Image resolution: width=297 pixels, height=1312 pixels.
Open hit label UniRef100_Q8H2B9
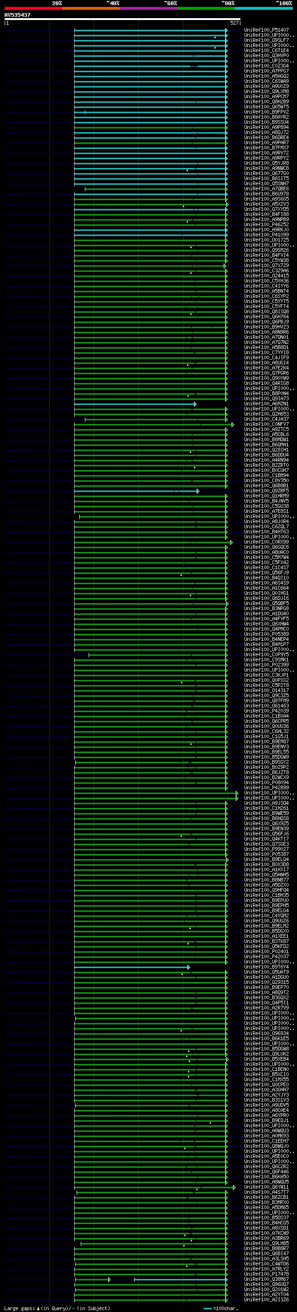[266, 102]
